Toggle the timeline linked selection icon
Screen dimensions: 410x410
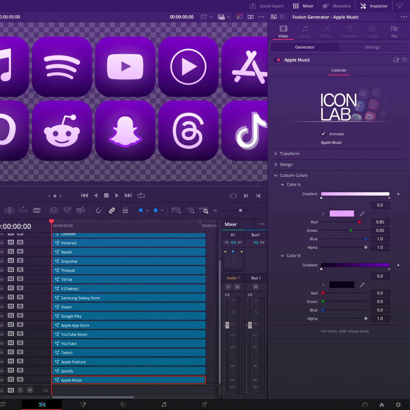pos(112,210)
